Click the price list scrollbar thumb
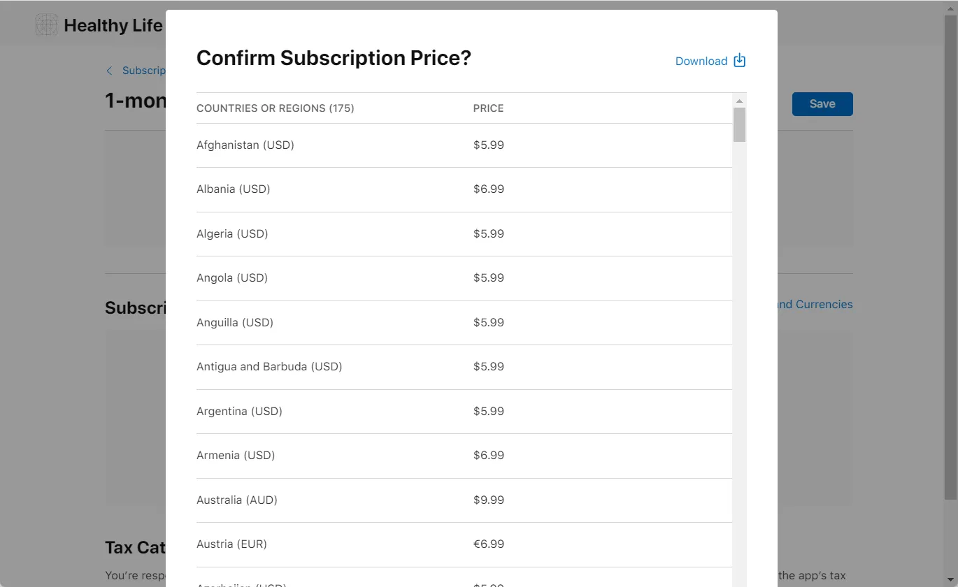Image resolution: width=958 pixels, height=587 pixels. [739, 124]
